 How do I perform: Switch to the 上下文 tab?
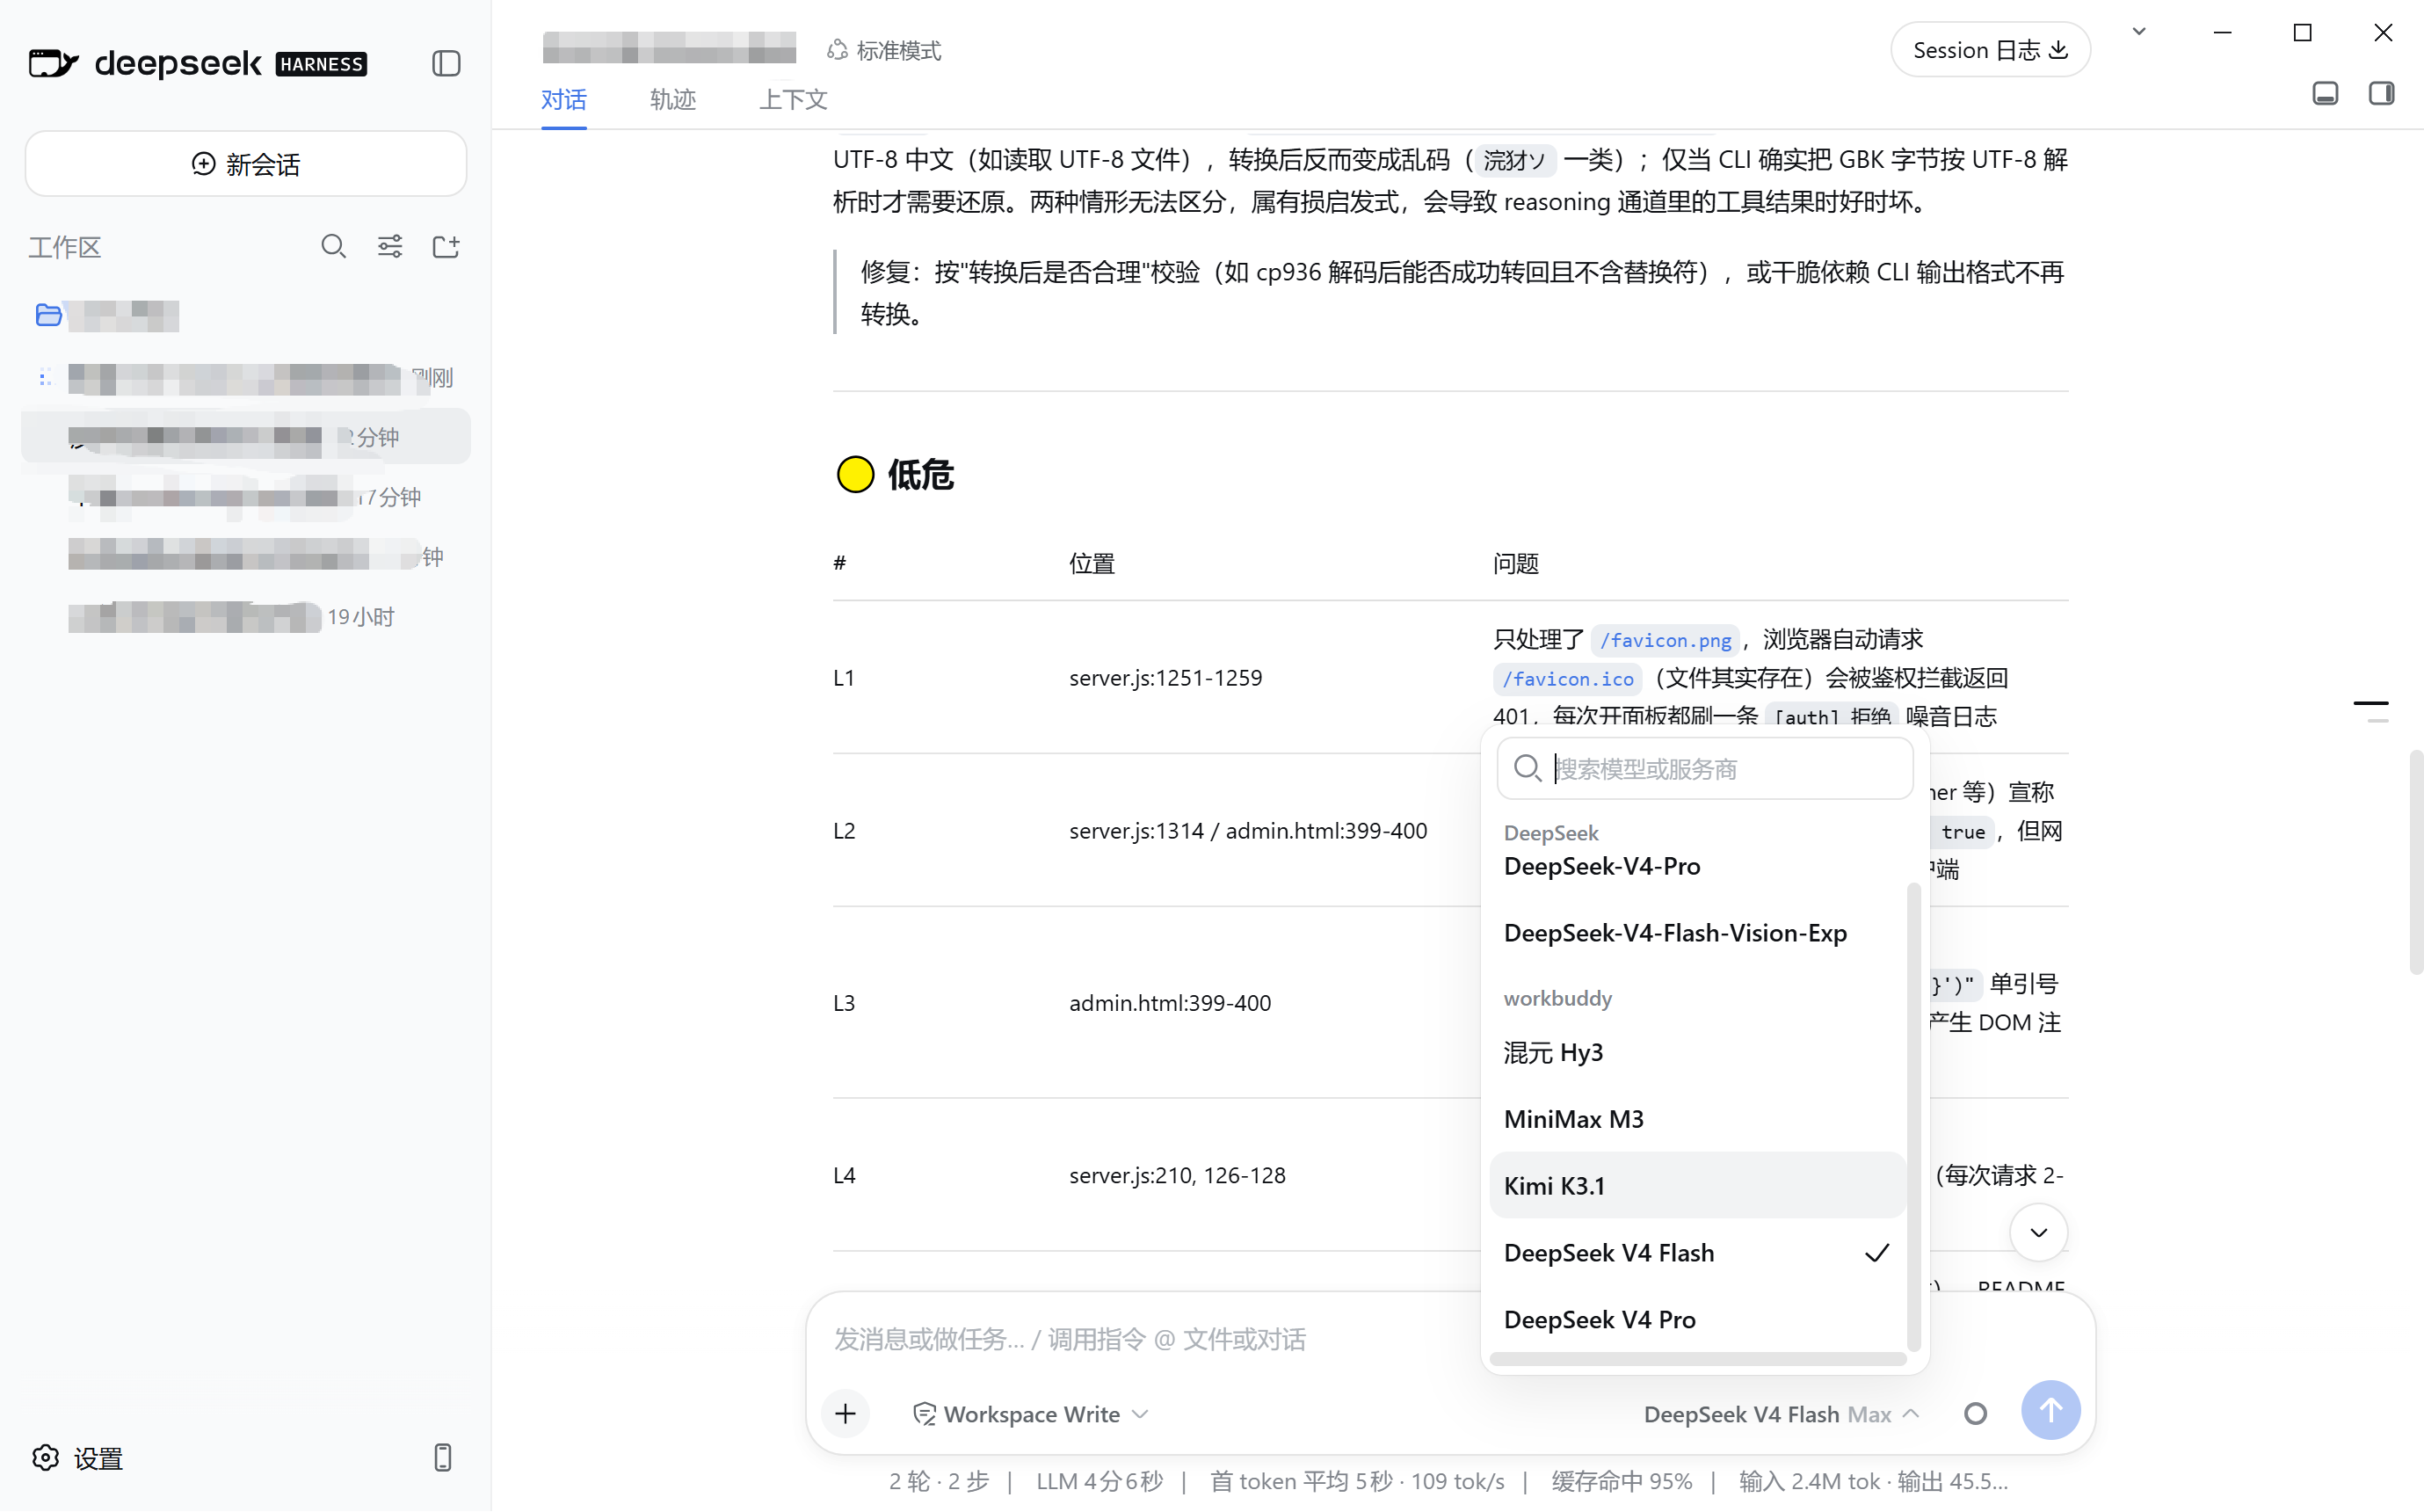(794, 99)
